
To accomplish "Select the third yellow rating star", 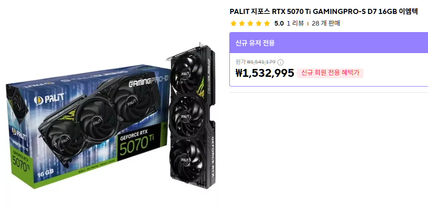I will (250, 23).
